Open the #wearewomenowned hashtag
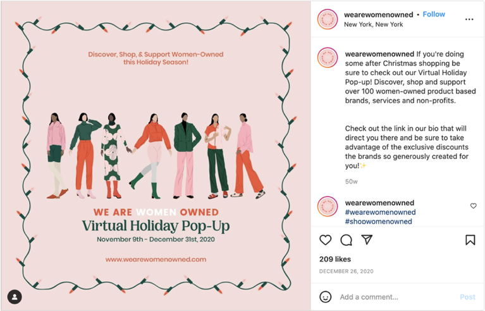This screenshot has height=311, width=485. [x=380, y=212]
